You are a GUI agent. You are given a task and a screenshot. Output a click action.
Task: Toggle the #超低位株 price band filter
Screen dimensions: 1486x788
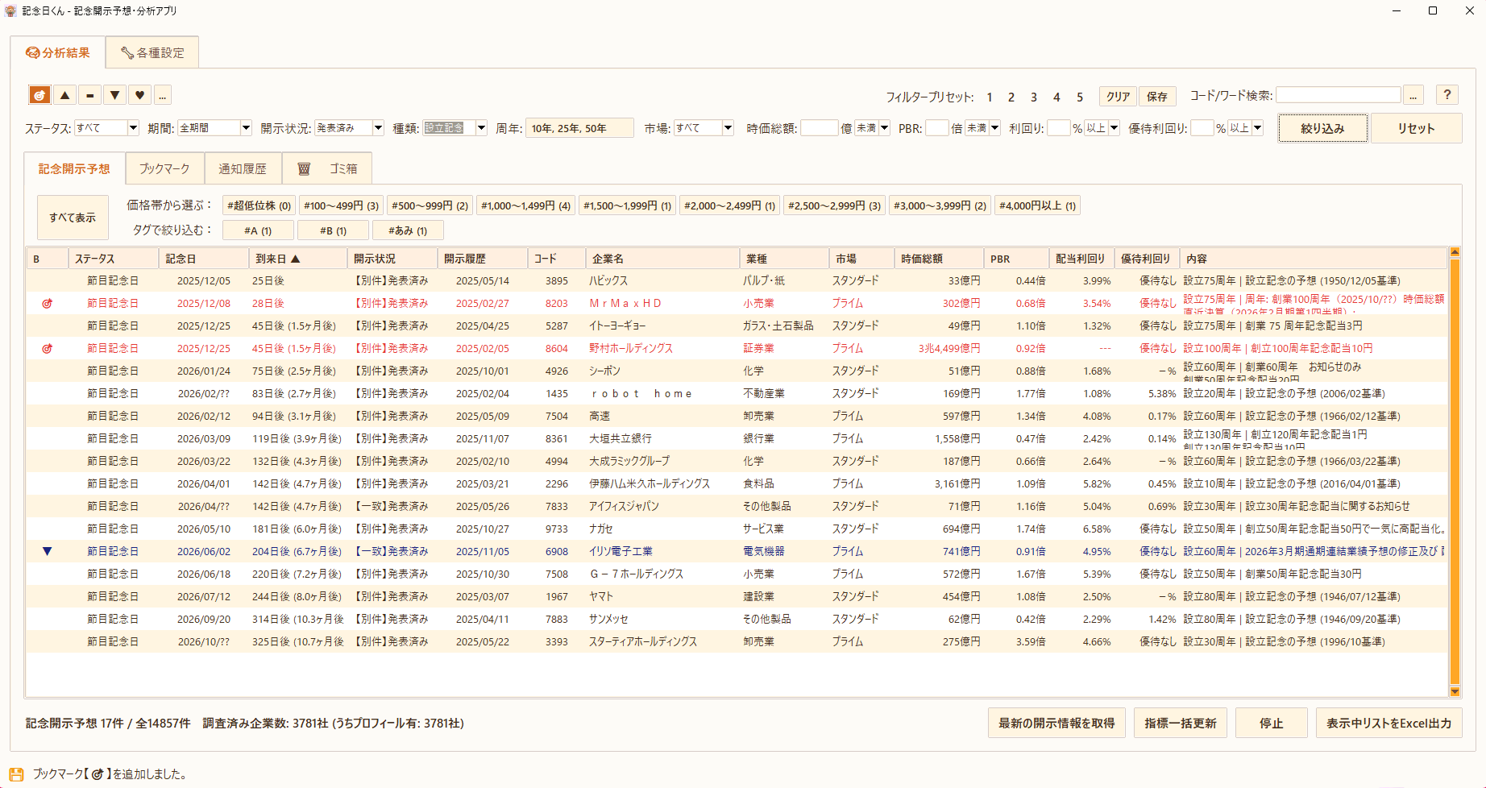tap(257, 205)
